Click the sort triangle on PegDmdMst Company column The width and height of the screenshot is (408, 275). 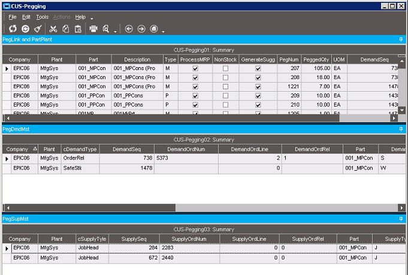pos(35,149)
